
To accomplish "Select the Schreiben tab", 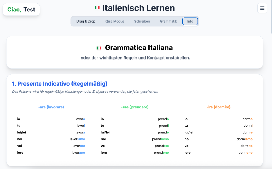I will [x=142, y=21].
